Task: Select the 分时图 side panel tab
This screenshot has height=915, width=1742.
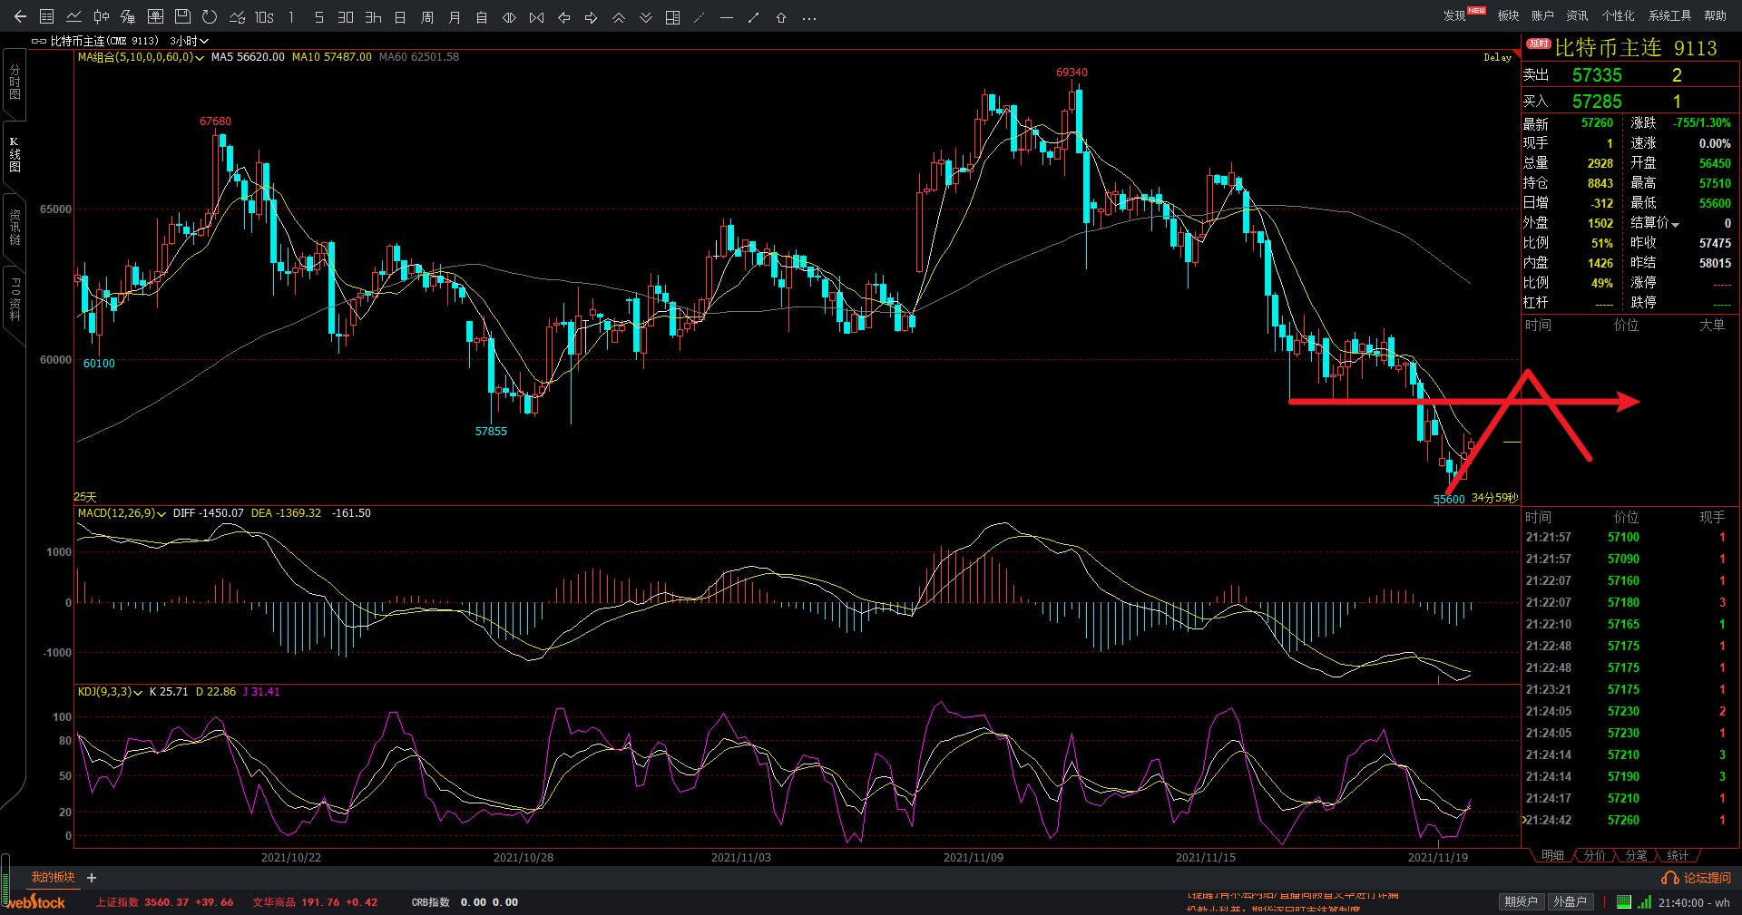Action: coord(15,82)
